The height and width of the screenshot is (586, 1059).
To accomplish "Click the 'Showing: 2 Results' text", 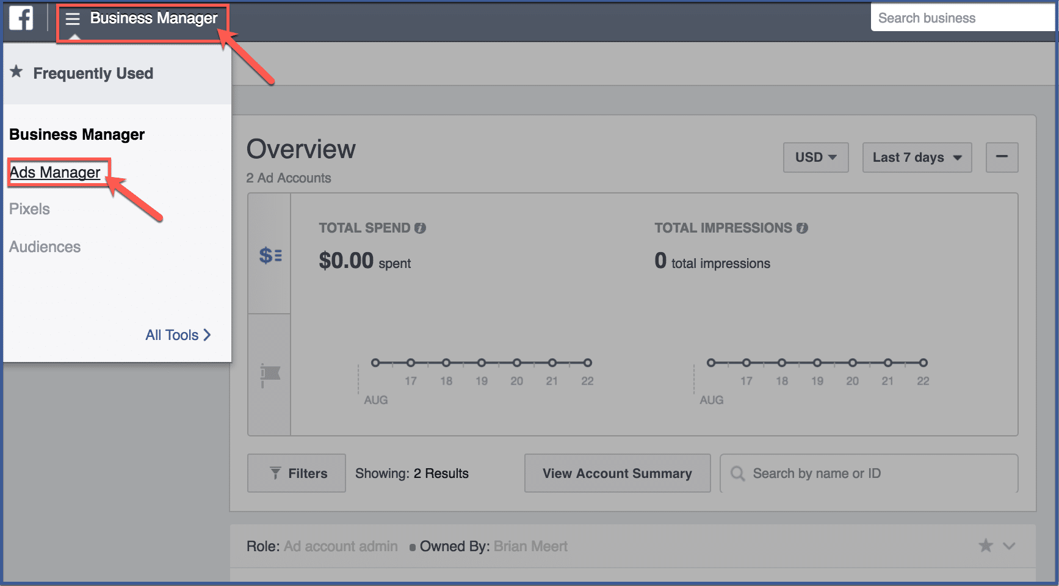I will pyautogui.click(x=412, y=474).
